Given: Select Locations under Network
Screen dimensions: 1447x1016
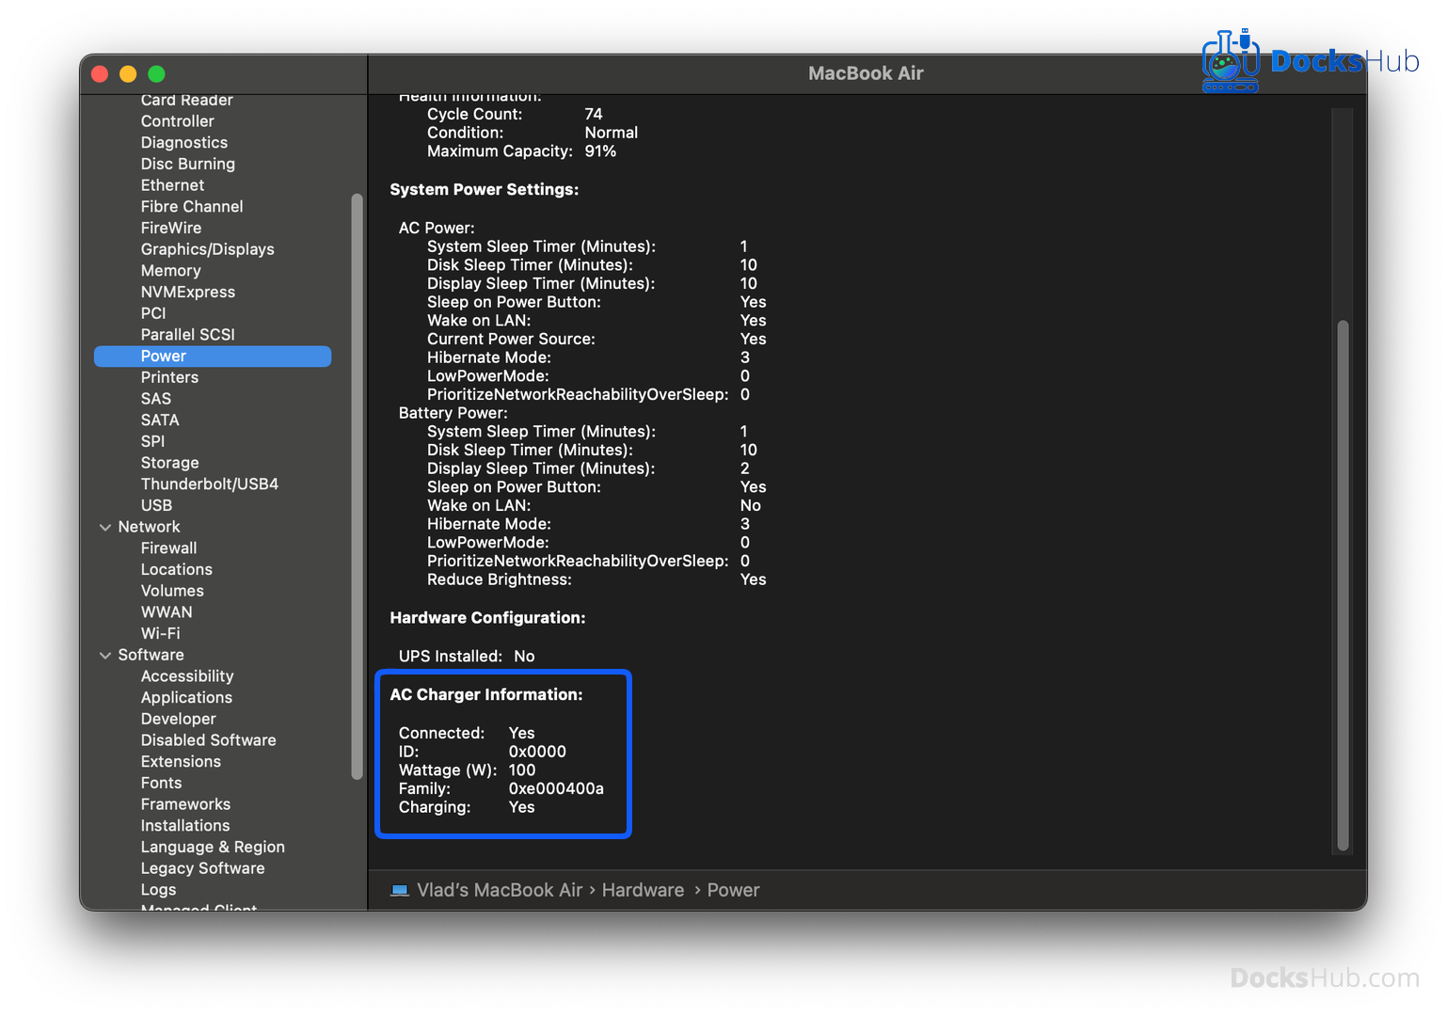Looking at the screenshot, I should point(177,570).
